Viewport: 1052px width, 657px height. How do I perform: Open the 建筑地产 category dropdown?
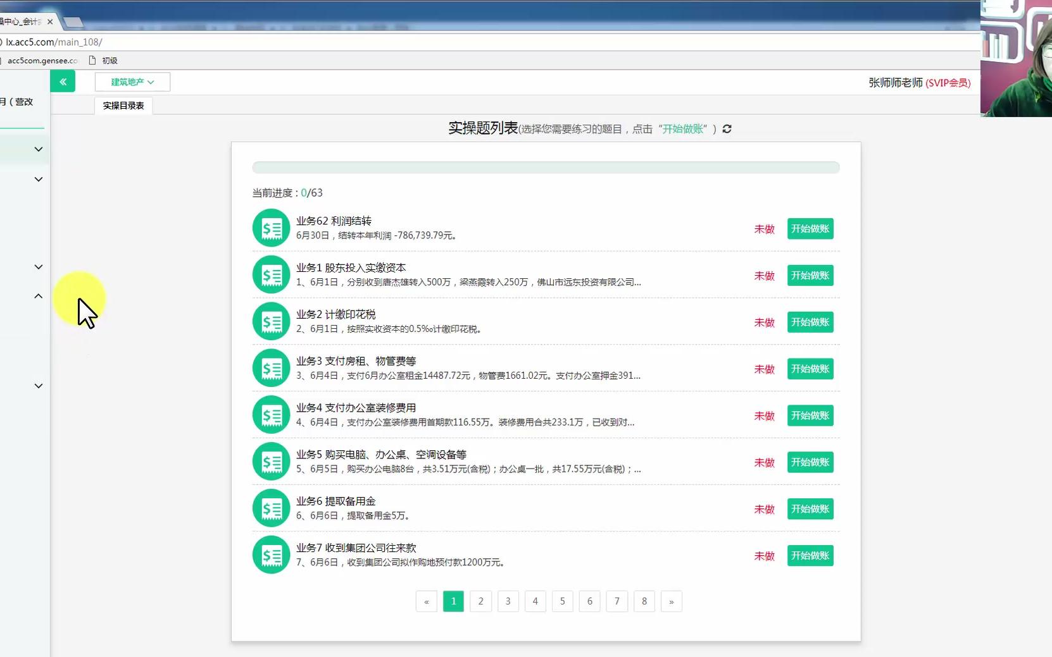point(132,82)
